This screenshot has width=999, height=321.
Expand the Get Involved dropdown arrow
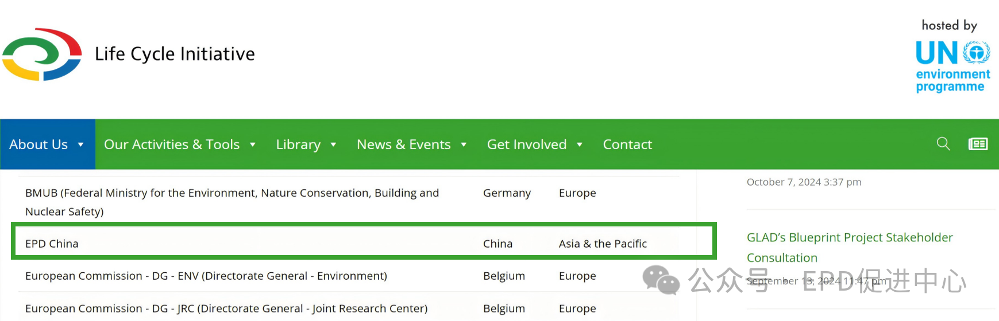click(x=580, y=144)
